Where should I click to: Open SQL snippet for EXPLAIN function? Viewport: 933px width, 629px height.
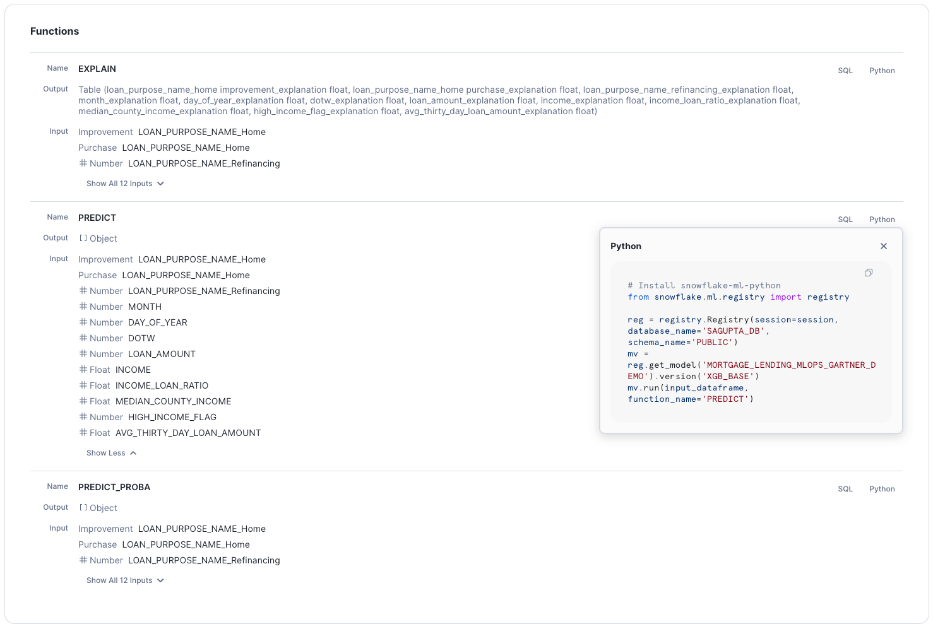click(x=845, y=71)
